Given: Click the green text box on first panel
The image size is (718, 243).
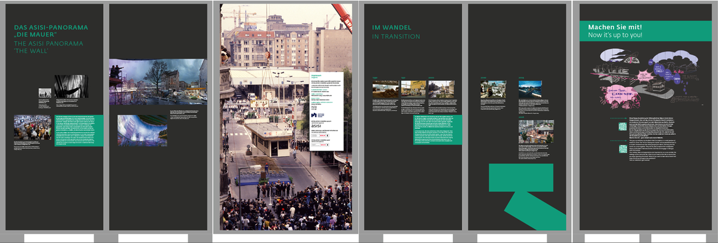Looking at the screenshot, I should click(x=79, y=131).
